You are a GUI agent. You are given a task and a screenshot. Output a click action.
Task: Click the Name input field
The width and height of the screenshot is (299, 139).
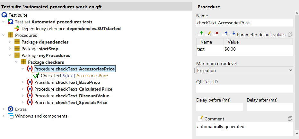(244, 23)
